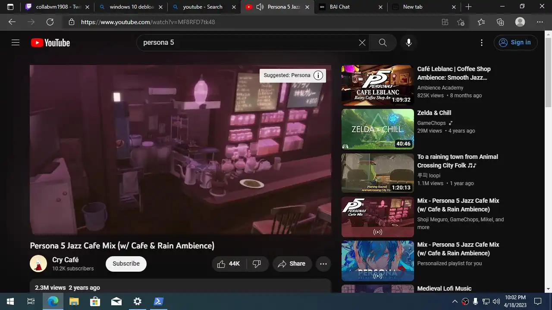Open more actions next to Share
Image resolution: width=552 pixels, height=310 pixels.
point(323,263)
